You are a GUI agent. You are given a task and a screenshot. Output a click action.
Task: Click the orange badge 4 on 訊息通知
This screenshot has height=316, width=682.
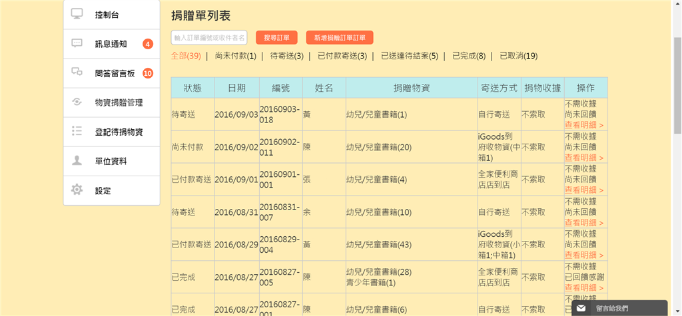click(148, 44)
